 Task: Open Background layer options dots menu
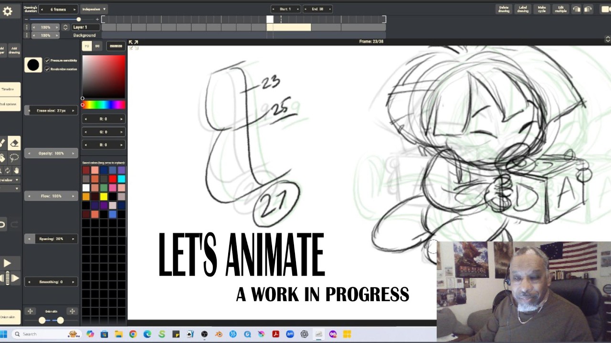click(x=27, y=35)
